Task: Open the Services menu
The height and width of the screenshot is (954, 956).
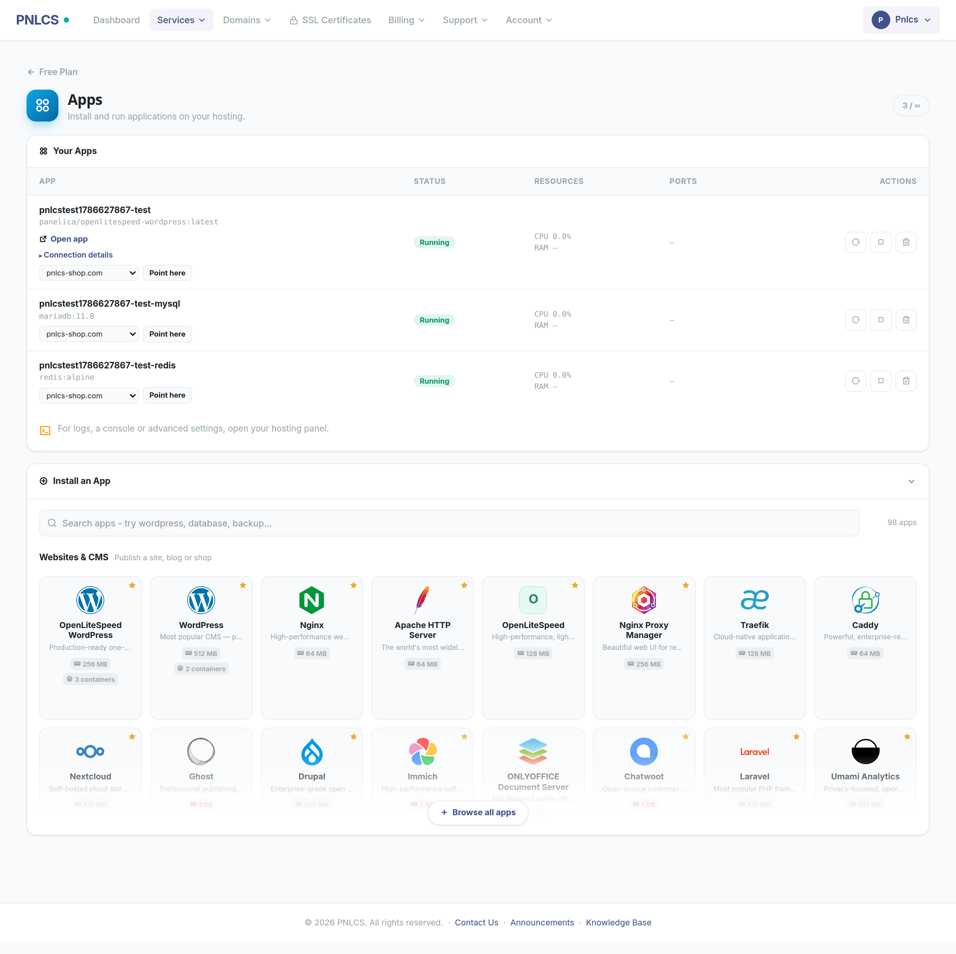Action: pos(181,20)
